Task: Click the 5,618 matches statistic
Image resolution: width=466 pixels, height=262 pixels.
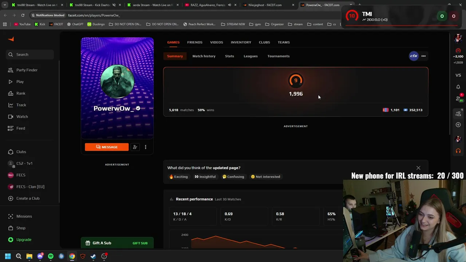Action: coord(181,110)
